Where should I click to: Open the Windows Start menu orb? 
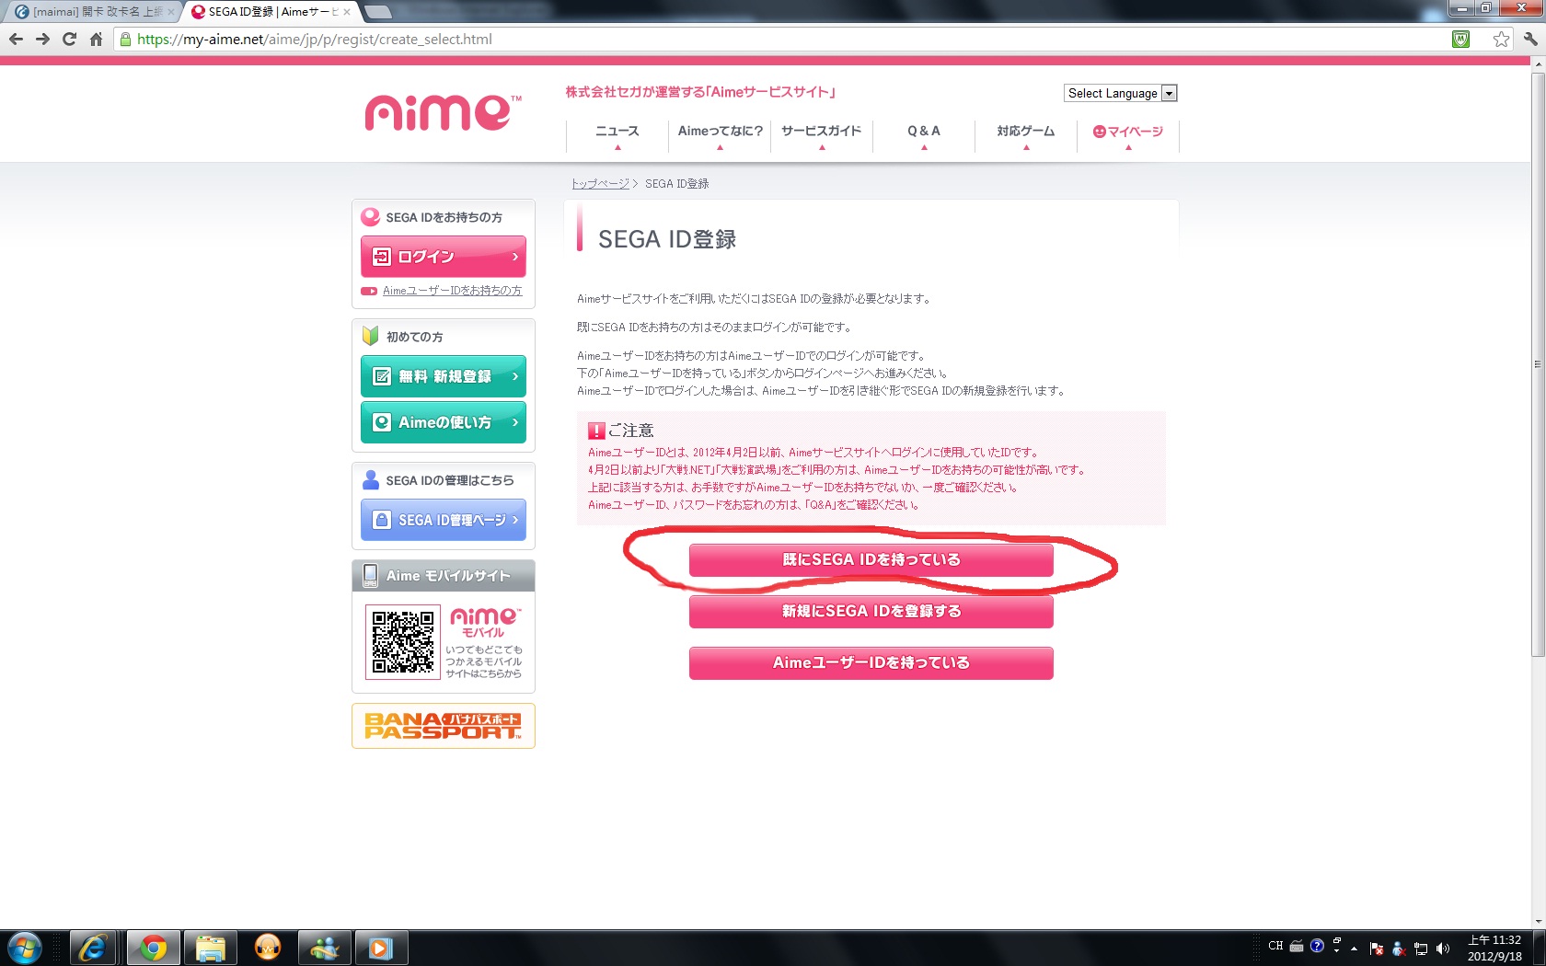(24, 948)
